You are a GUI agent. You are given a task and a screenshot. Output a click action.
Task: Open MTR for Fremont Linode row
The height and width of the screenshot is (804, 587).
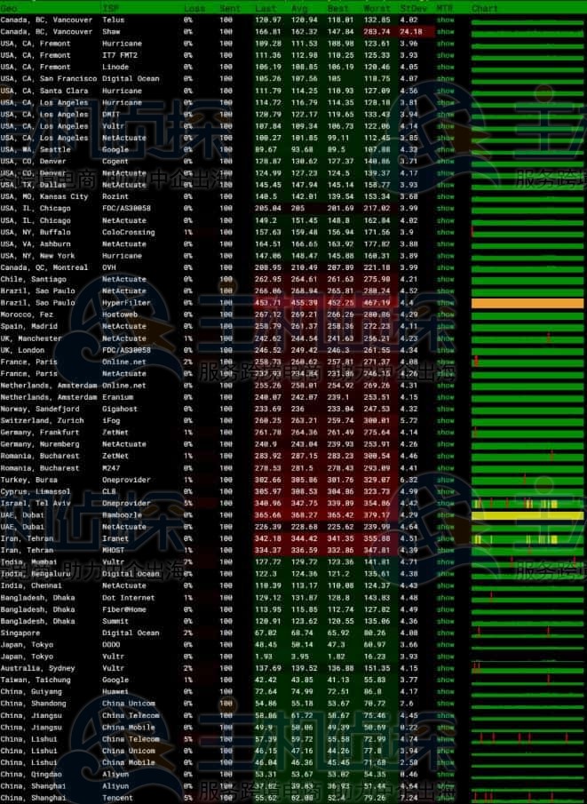click(x=445, y=67)
